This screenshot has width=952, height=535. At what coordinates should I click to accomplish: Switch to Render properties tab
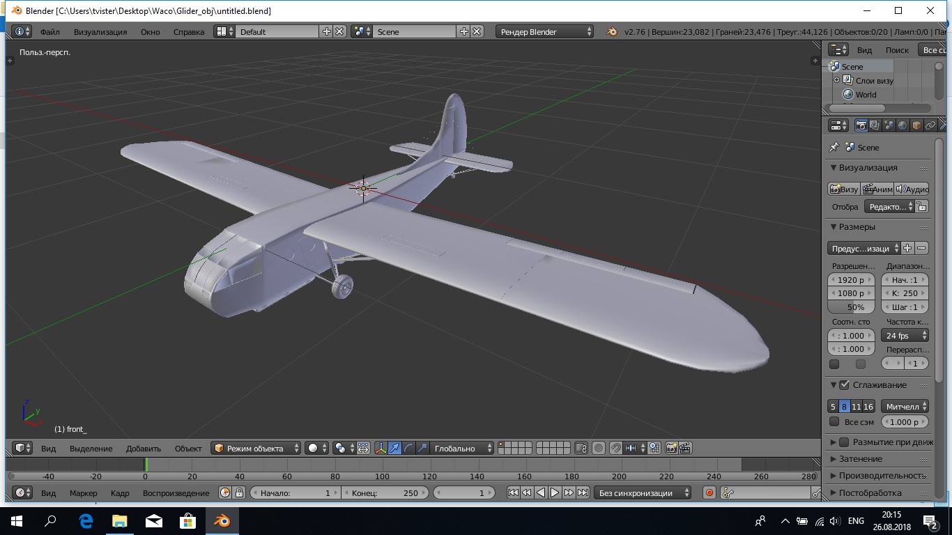tap(861, 125)
